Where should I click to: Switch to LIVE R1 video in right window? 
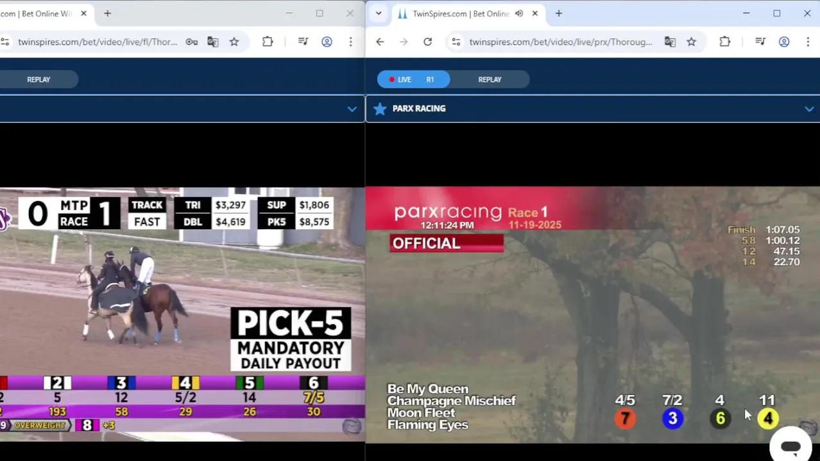tap(413, 79)
